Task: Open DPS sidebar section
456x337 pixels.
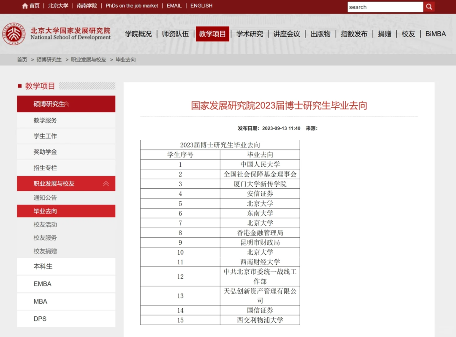Action: click(66, 319)
